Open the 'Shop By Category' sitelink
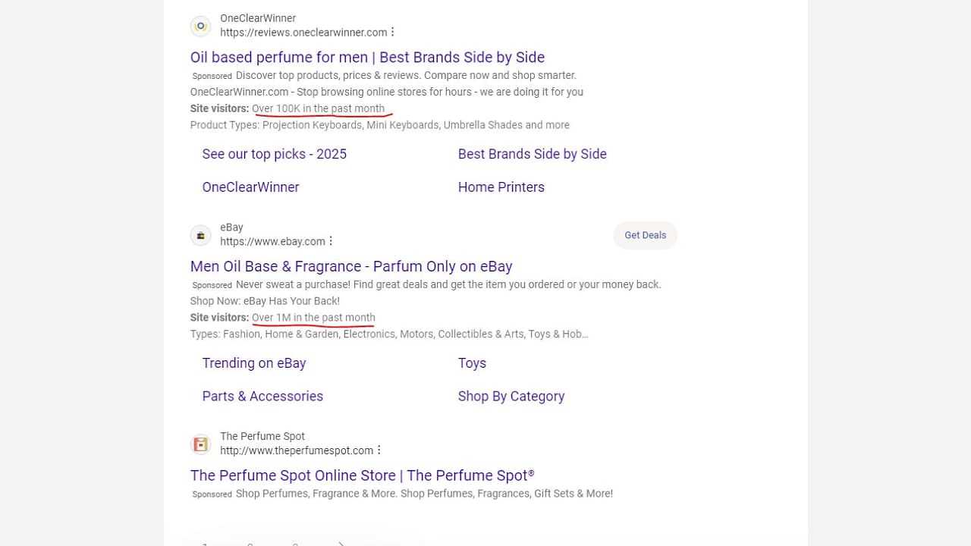Screen dimensions: 971x546 [511, 397]
